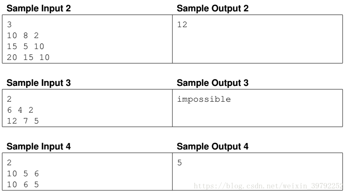Click the line '3' in Sample Input 2
The height and width of the screenshot is (194, 348).
click(x=10, y=24)
